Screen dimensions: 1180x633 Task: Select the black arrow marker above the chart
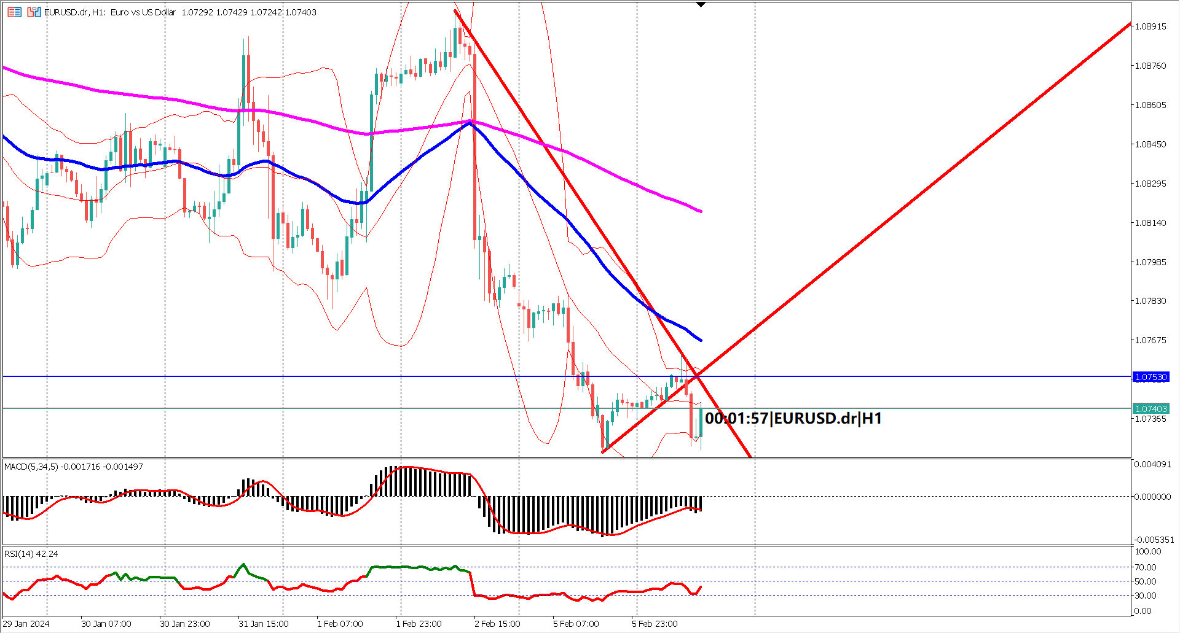[701, 5]
